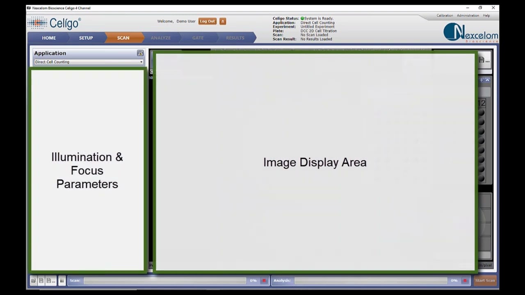Image resolution: width=525 pixels, height=295 pixels.
Task: Click the Nexcelom Bioscience logo
Action: [470, 32]
